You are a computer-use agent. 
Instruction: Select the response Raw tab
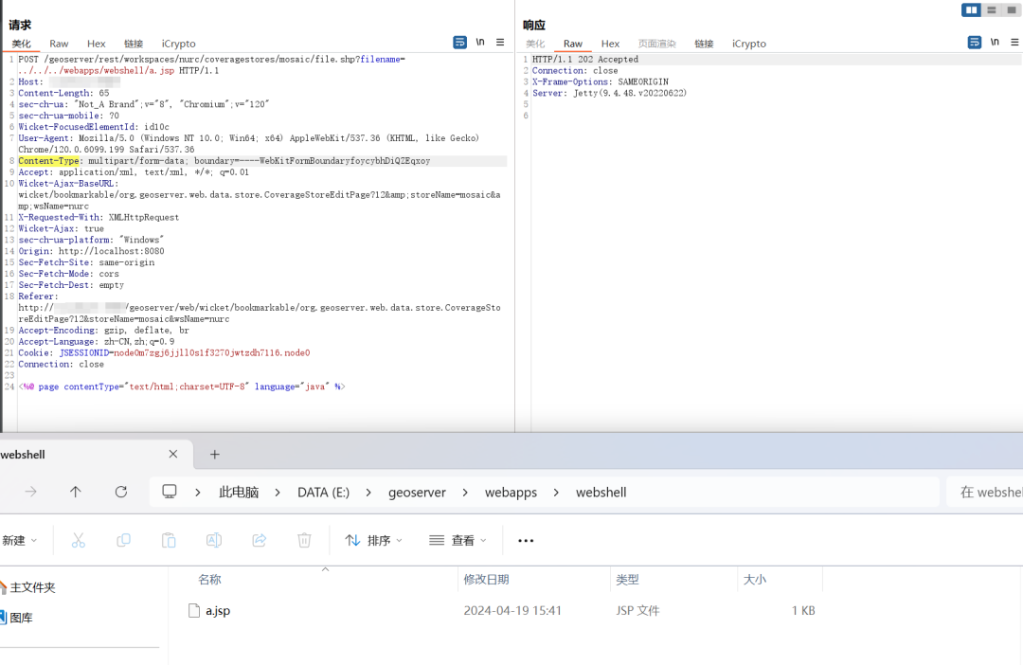[573, 44]
